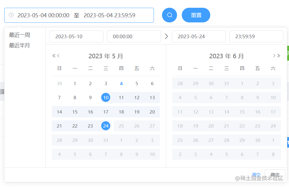The width and height of the screenshot is (289, 187).
Task: Select day 17 in the May calendar grid
Action: click(105, 112)
